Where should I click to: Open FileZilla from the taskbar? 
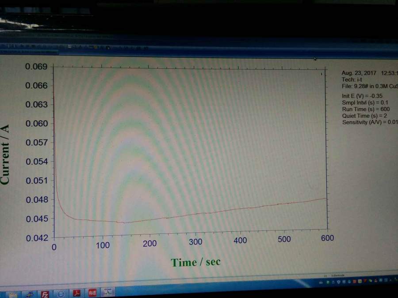(45, 294)
